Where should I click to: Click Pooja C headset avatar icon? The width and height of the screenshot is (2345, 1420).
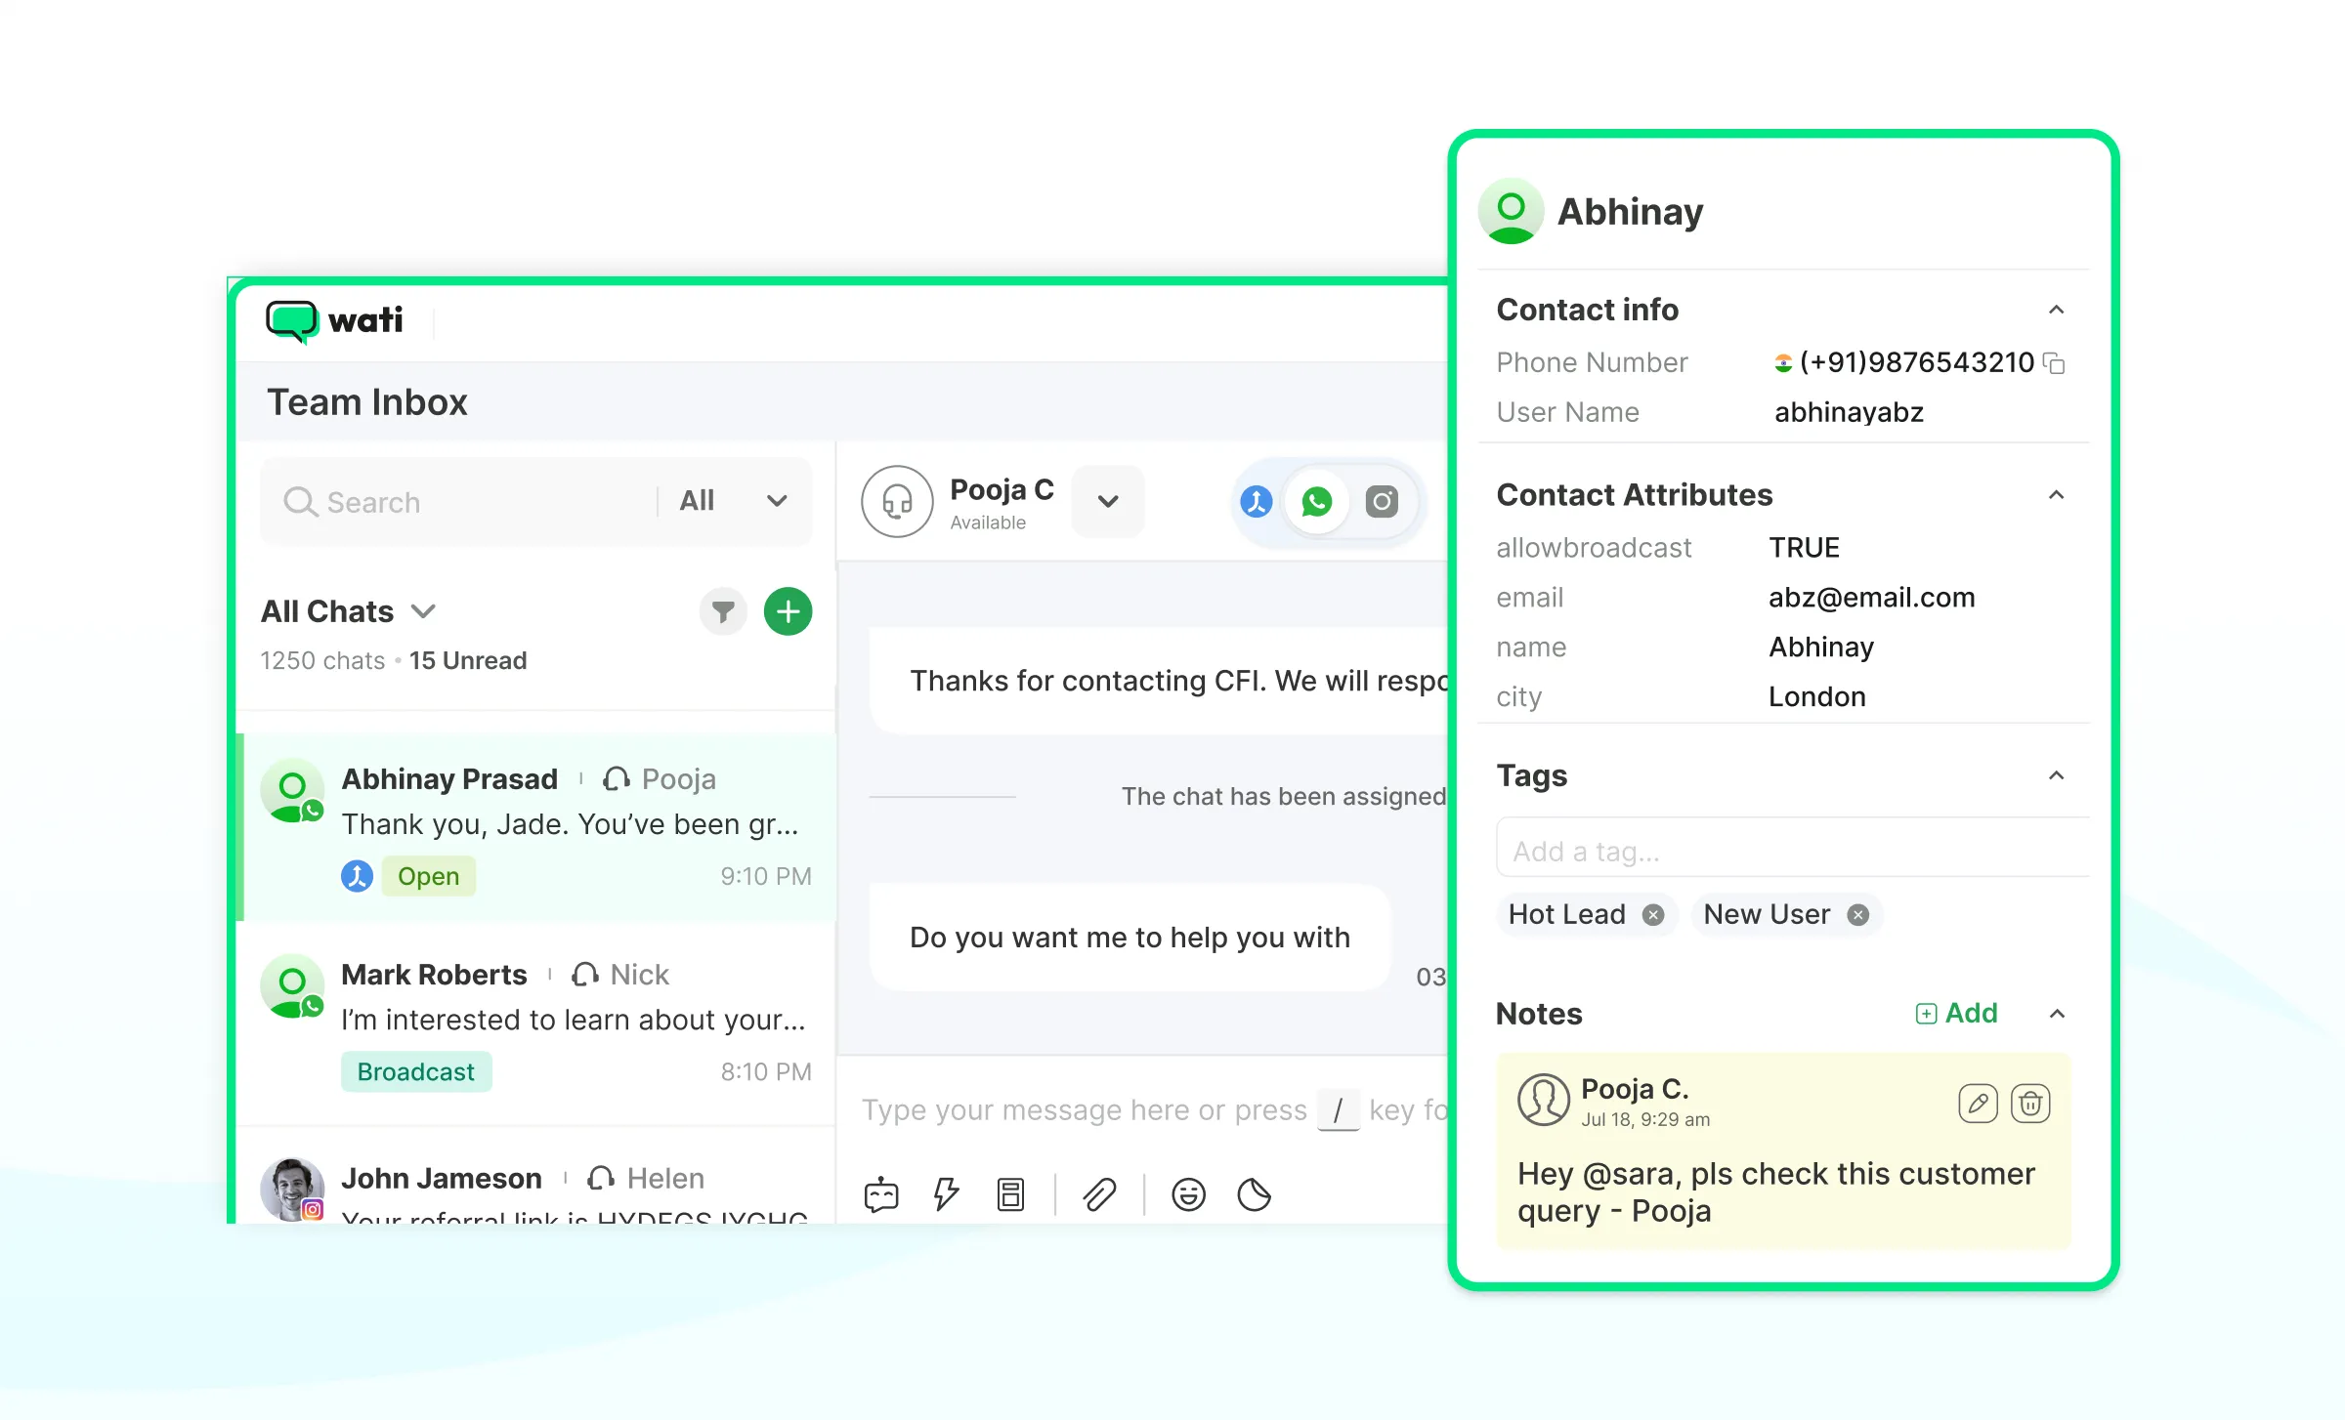coord(897,502)
